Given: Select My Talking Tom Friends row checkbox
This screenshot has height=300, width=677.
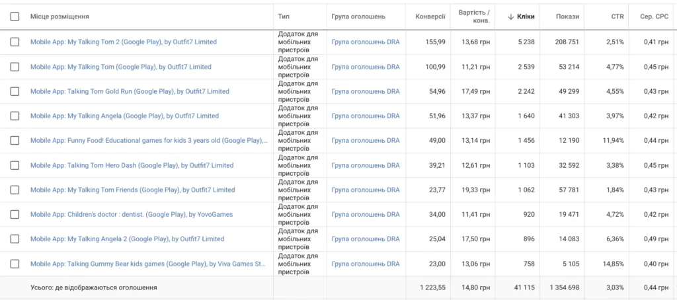Looking at the screenshot, I should pos(15,190).
